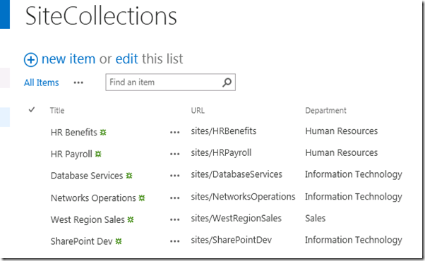Click the new indicator beside Networks Operations
The image size is (425, 261).
click(x=142, y=198)
